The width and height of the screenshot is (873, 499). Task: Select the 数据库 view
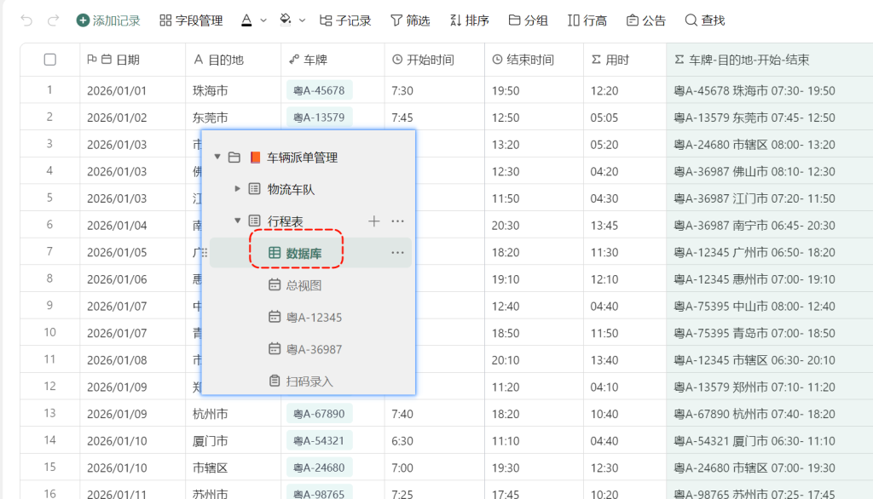[x=304, y=253]
